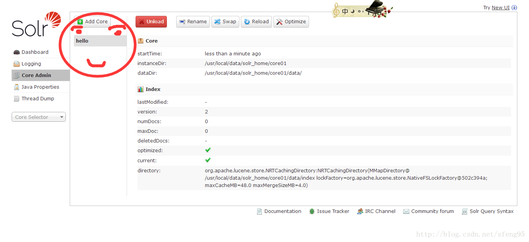This screenshot has width=529, height=242.
Task: Click the Index section chart icon
Action: pyautogui.click(x=141, y=89)
